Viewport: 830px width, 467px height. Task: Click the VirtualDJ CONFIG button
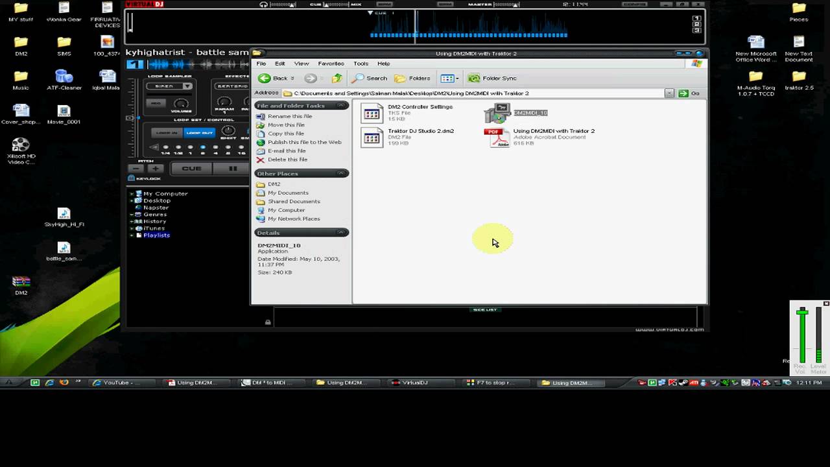pos(635,4)
